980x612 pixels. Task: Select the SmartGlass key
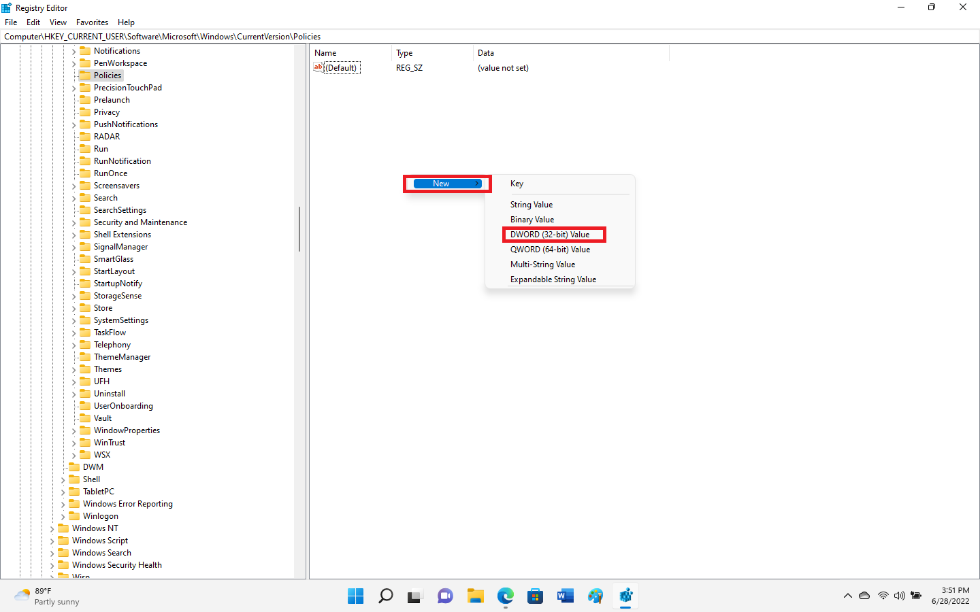coord(114,259)
